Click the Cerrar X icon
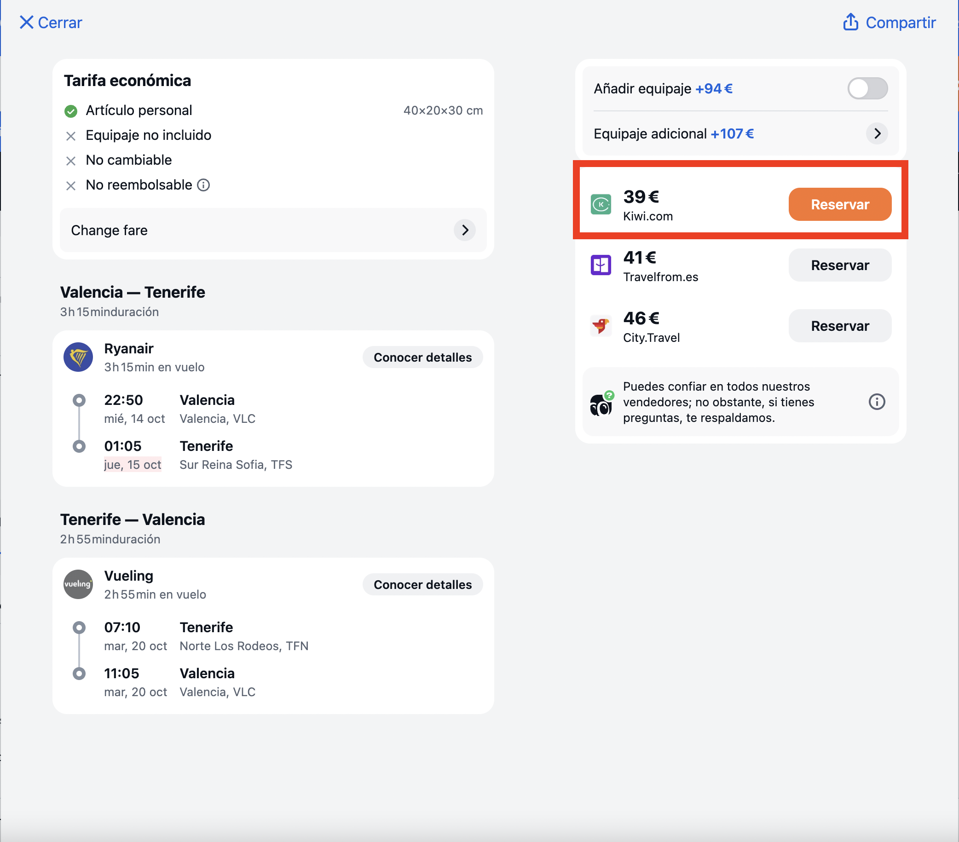This screenshot has height=842, width=959. coord(26,22)
